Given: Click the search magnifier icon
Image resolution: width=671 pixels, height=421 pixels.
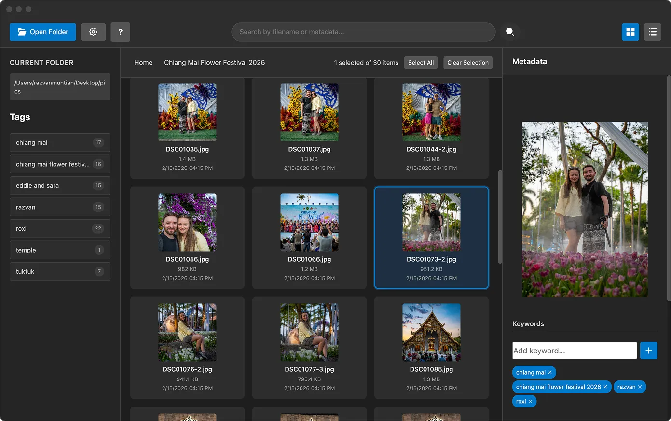Looking at the screenshot, I should pyautogui.click(x=510, y=32).
